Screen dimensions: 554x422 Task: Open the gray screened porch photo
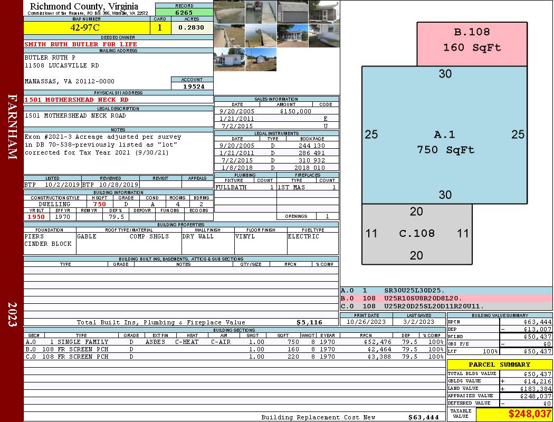(x=324, y=12)
